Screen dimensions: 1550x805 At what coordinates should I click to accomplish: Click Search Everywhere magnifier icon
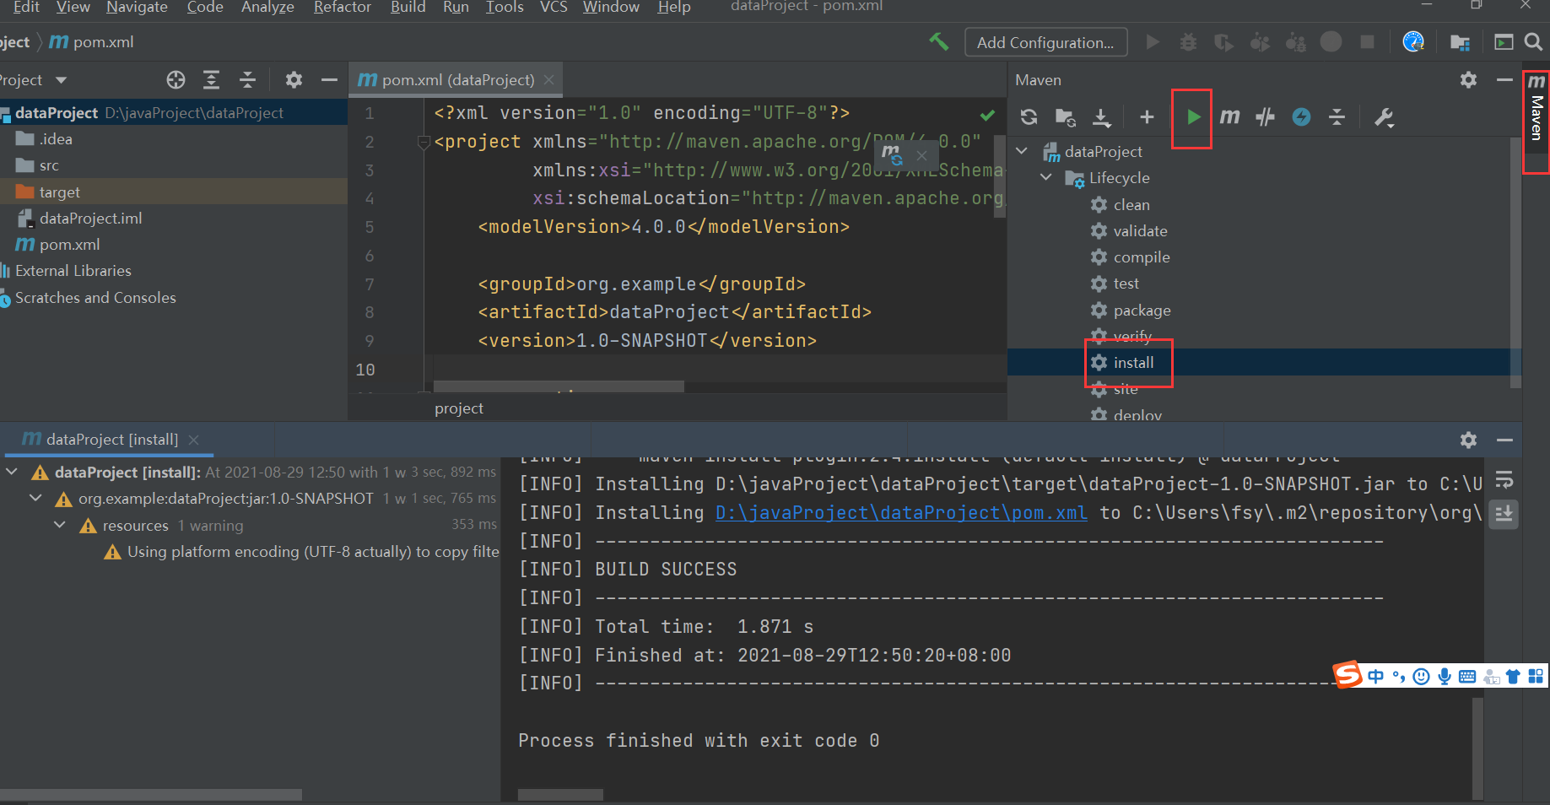coord(1533,41)
